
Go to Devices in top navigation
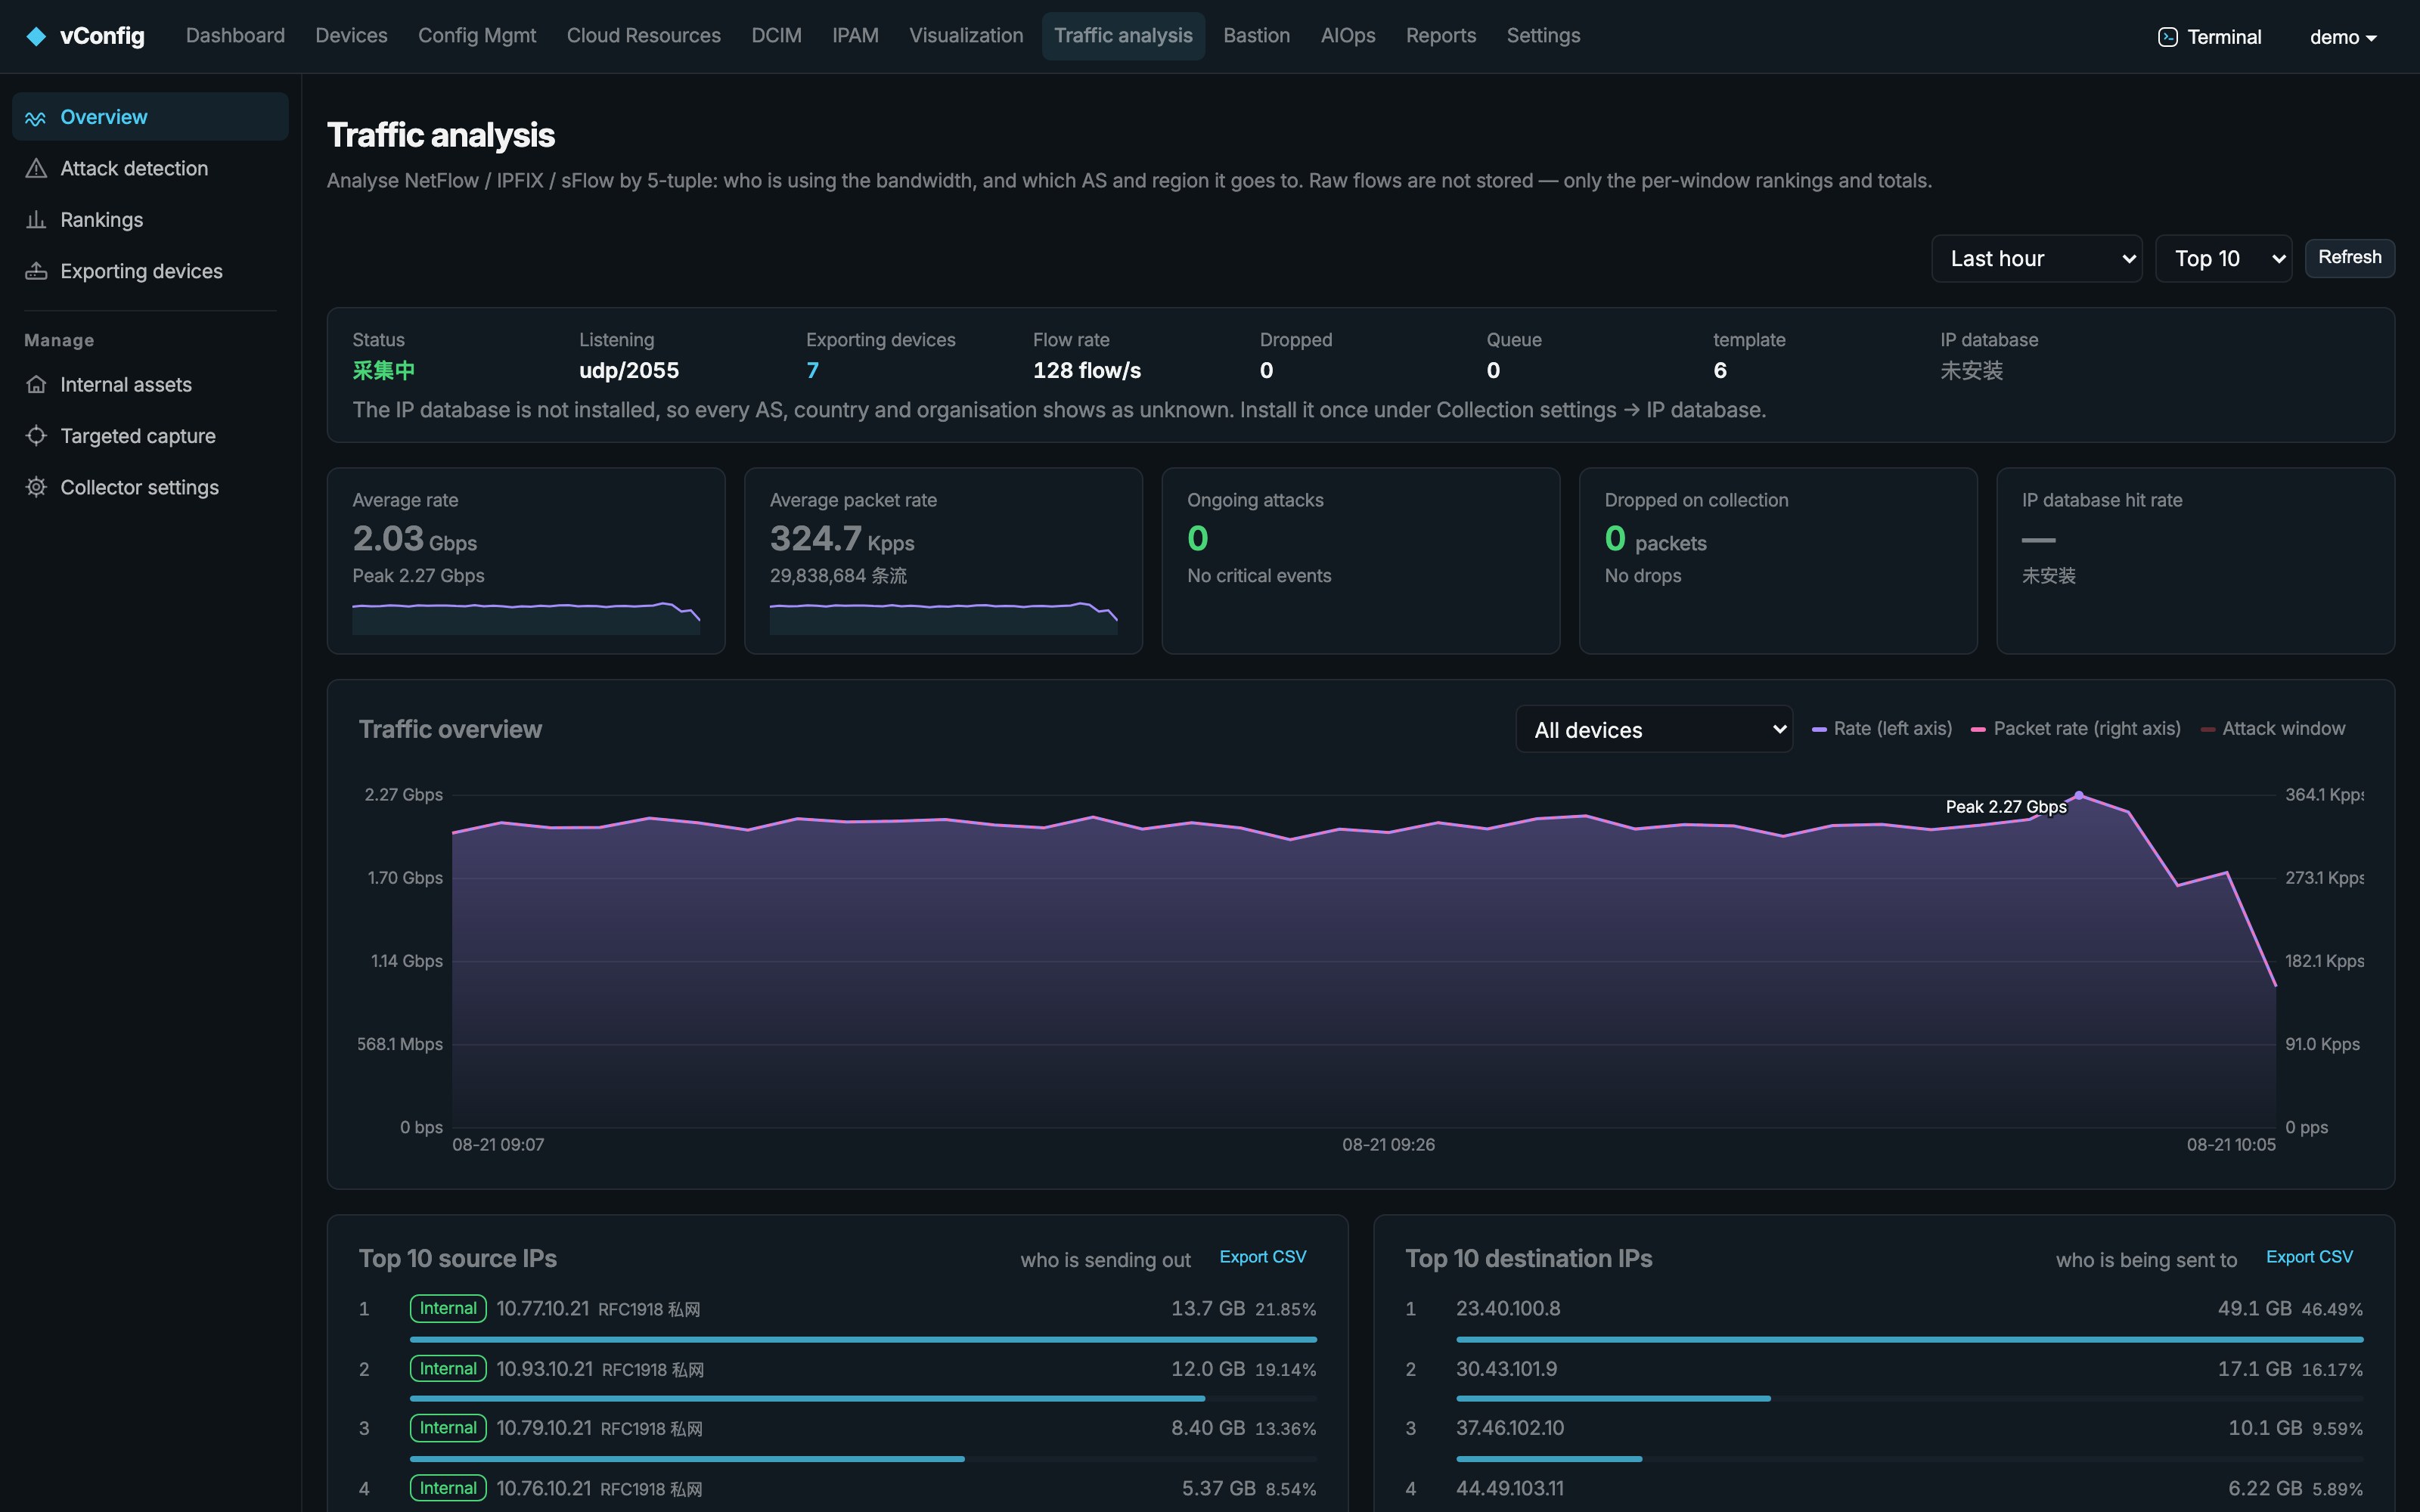pos(351,36)
